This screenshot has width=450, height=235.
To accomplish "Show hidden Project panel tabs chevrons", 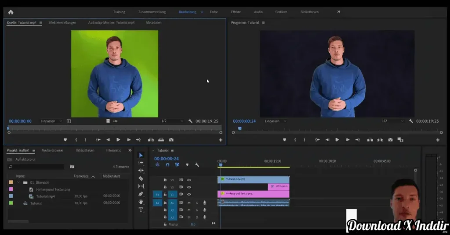I will 130,150.
